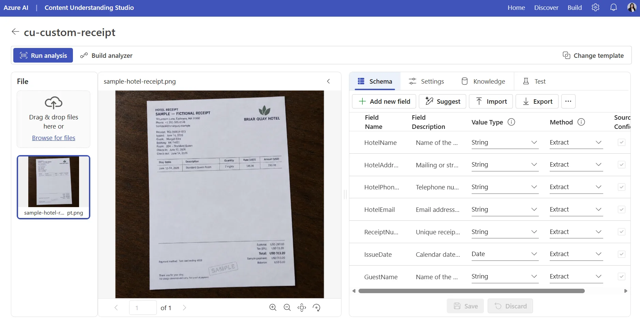Switch to the Knowledge tab
This screenshot has width=640, height=320.
click(x=483, y=81)
